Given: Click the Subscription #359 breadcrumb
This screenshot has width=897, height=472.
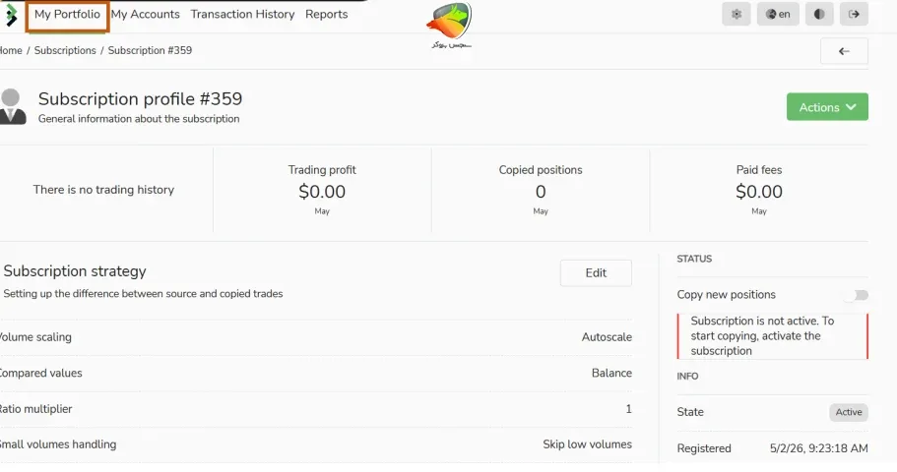Looking at the screenshot, I should pyautogui.click(x=150, y=50).
